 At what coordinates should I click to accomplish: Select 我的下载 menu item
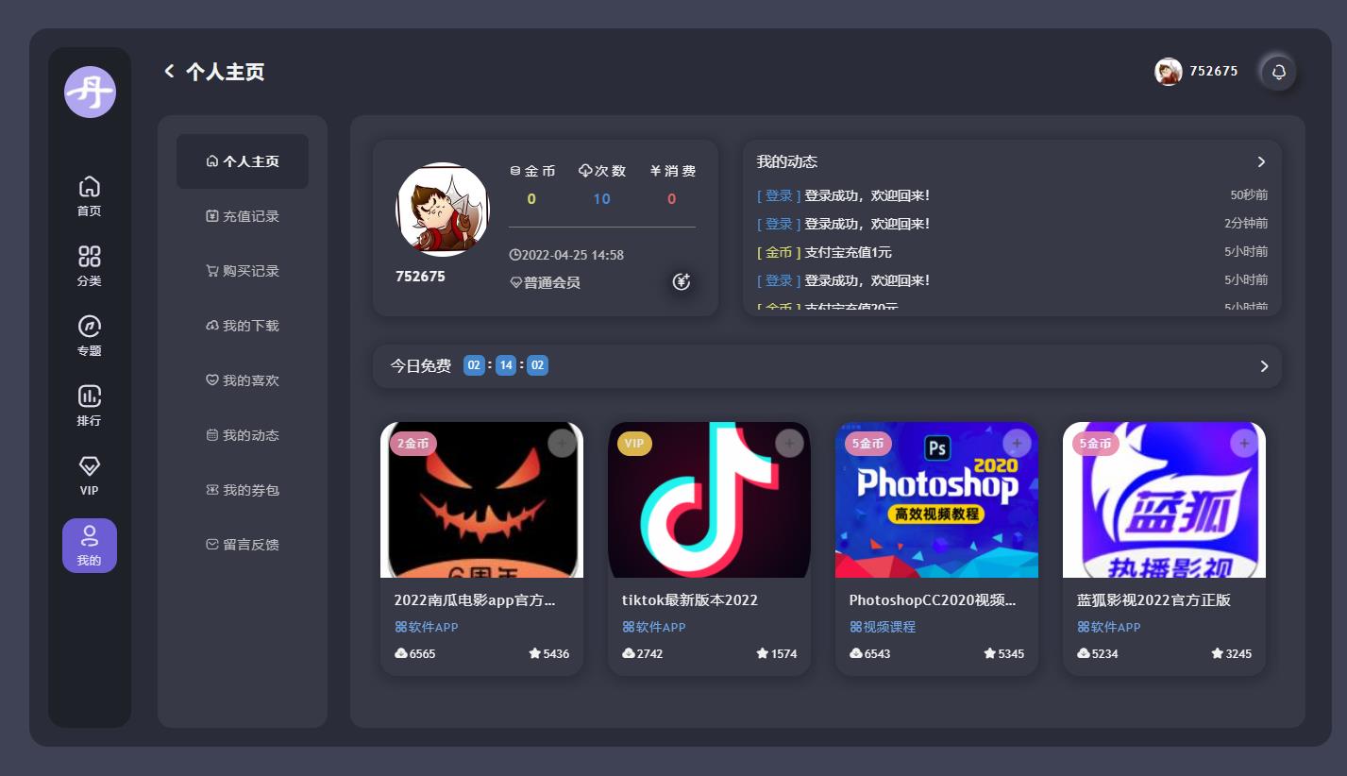click(243, 326)
